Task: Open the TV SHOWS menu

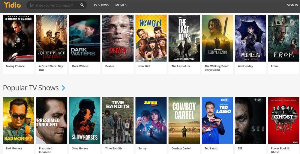Action: click(101, 5)
